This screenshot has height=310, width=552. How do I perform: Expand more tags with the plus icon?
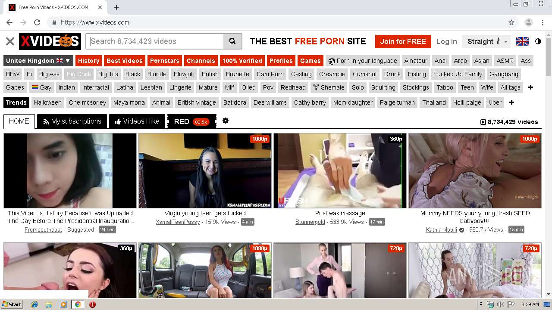tap(530, 87)
